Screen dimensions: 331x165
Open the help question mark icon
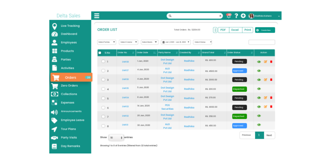(x=236, y=16)
